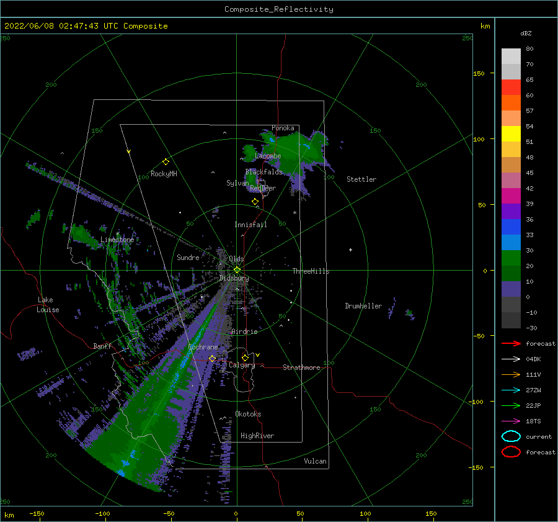Click the Airdrie label

244,331
